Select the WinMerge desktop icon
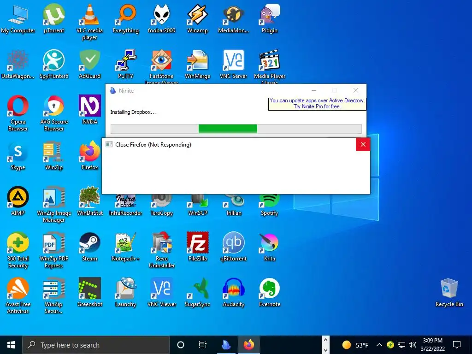The height and width of the screenshot is (354, 472). click(x=197, y=64)
